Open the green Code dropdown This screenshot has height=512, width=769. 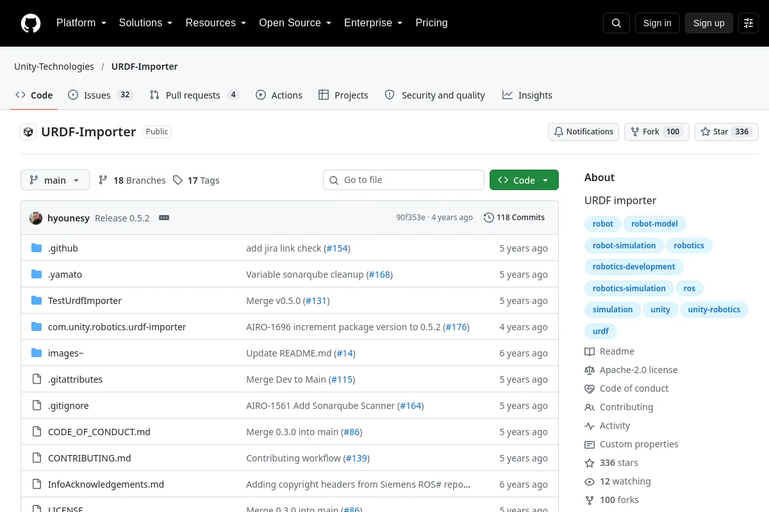click(524, 180)
